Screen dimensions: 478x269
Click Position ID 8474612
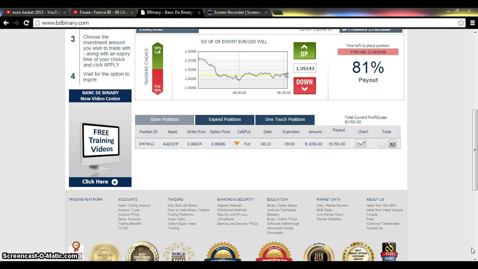(147, 144)
